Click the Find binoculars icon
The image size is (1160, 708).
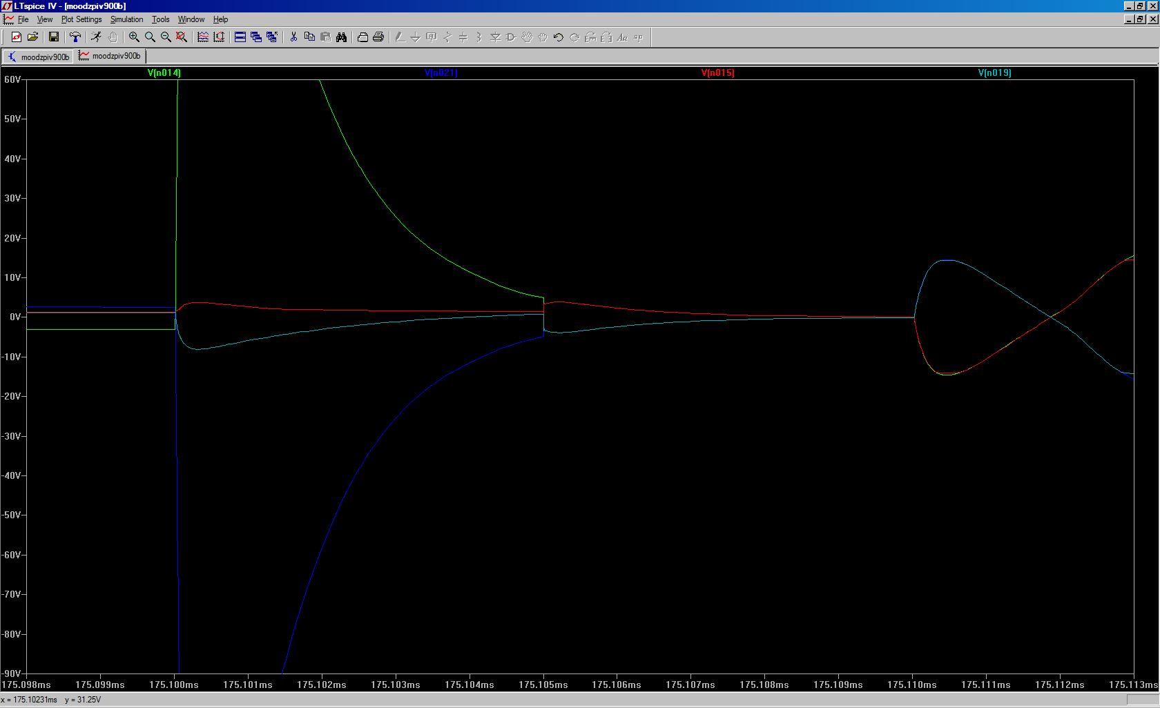[341, 37]
